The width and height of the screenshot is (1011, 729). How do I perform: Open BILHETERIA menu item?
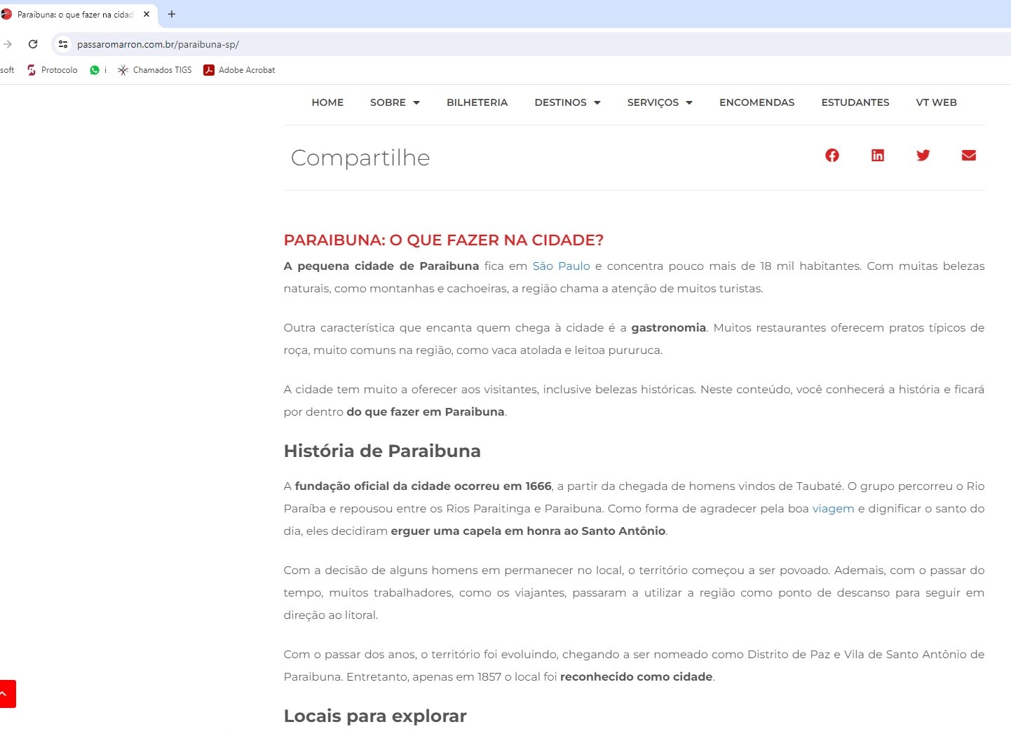coord(477,102)
